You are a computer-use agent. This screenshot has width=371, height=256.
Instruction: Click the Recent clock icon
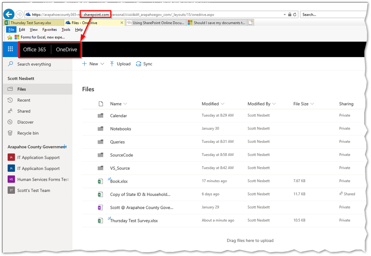coord(10,100)
